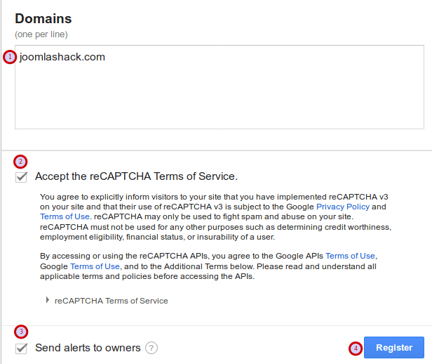Expand the reCAPTCHA Terms of Service section
Screen dimensions: 432x364
111,301
